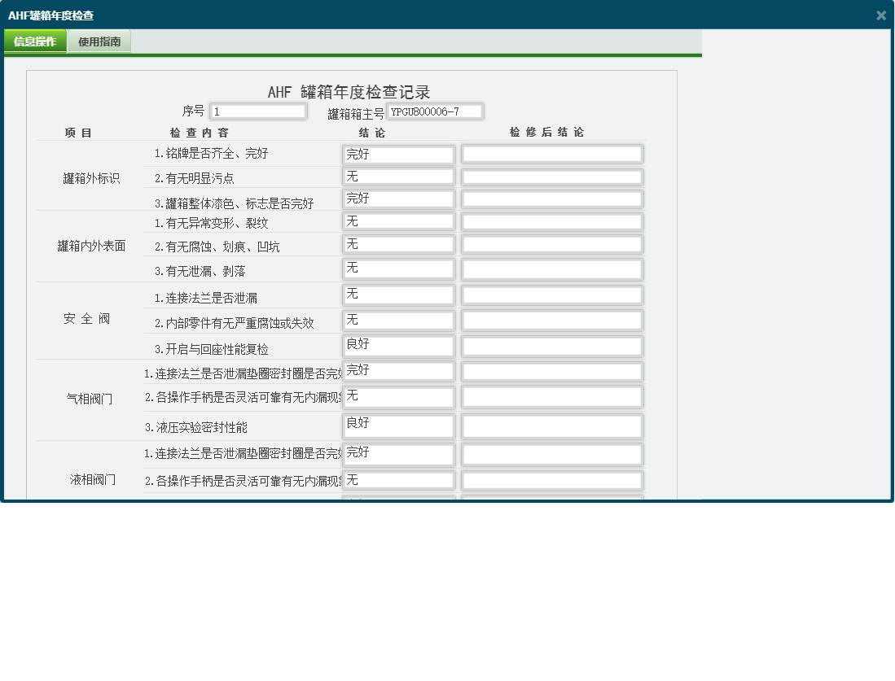Click 检修后结论 beside 气相阀门 各操作手柄

pyautogui.click(x=552, y=396)
